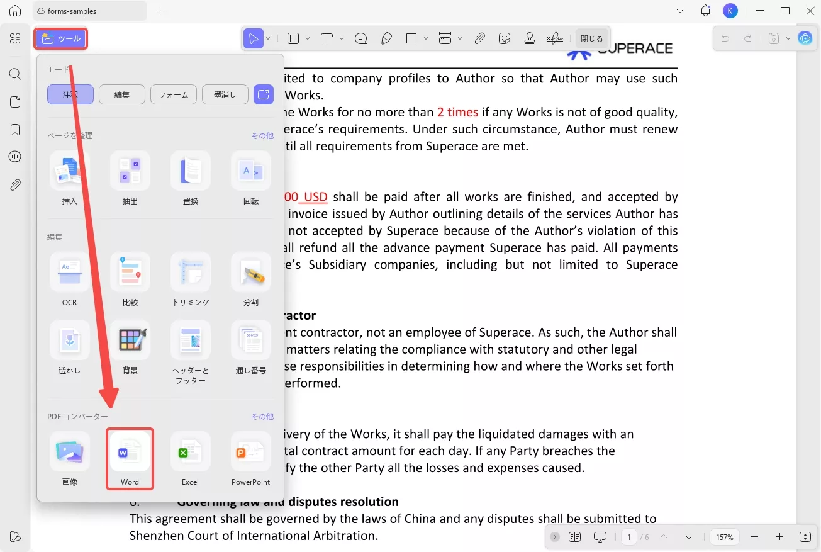Open the attachments paperclip in left sidebar
This screenshot has height=552, width=821.
[x=15, y=185]
